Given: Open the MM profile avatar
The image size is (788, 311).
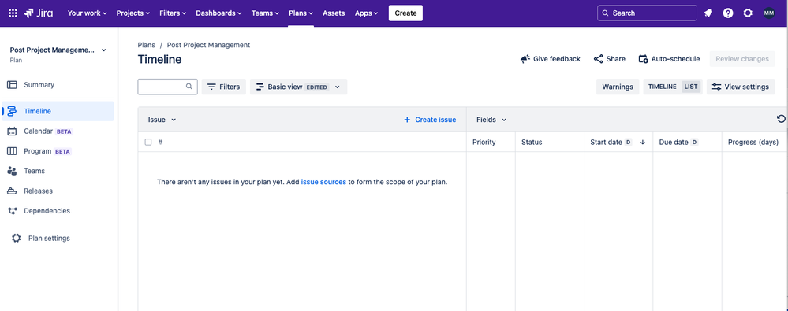Looking at the screenshot, I should (769, 13).
